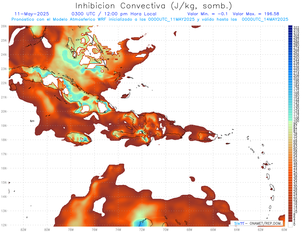Click the 74W longitude label
The width and height of the screenshot is (302, 233).
[118, 229]
